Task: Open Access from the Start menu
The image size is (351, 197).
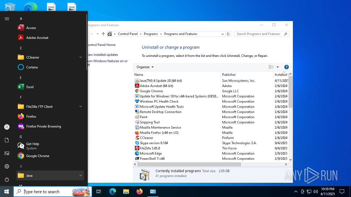Action: pos(50,28)
